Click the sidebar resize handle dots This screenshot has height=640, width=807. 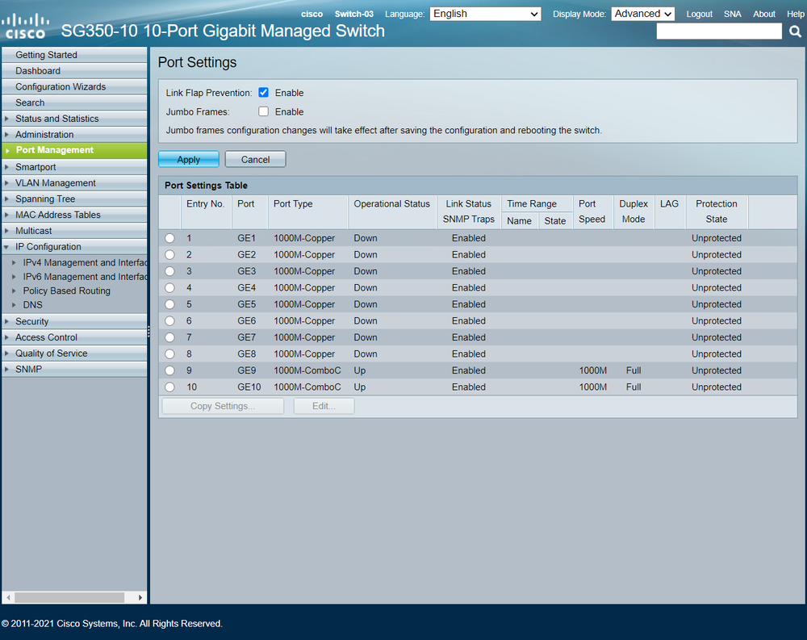(148, 332)
